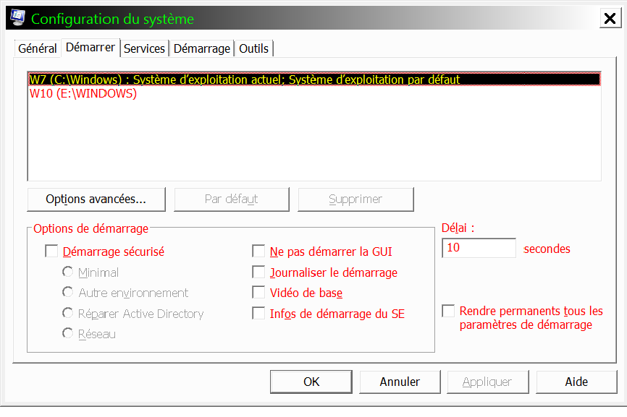Open the Outils tab

tap(253, 48)
